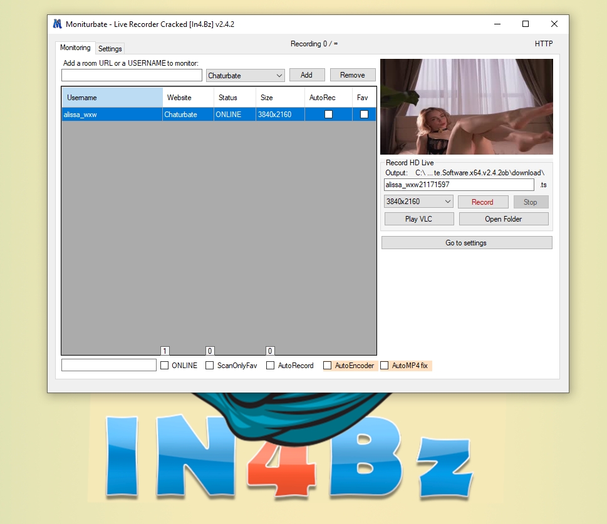Click the output filename text field
607x524 pixels.
(x=459, y=185)
